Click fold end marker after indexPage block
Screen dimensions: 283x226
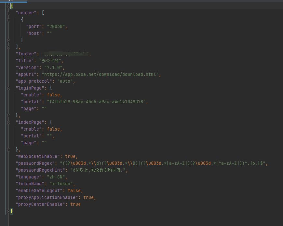click(8, 150)
